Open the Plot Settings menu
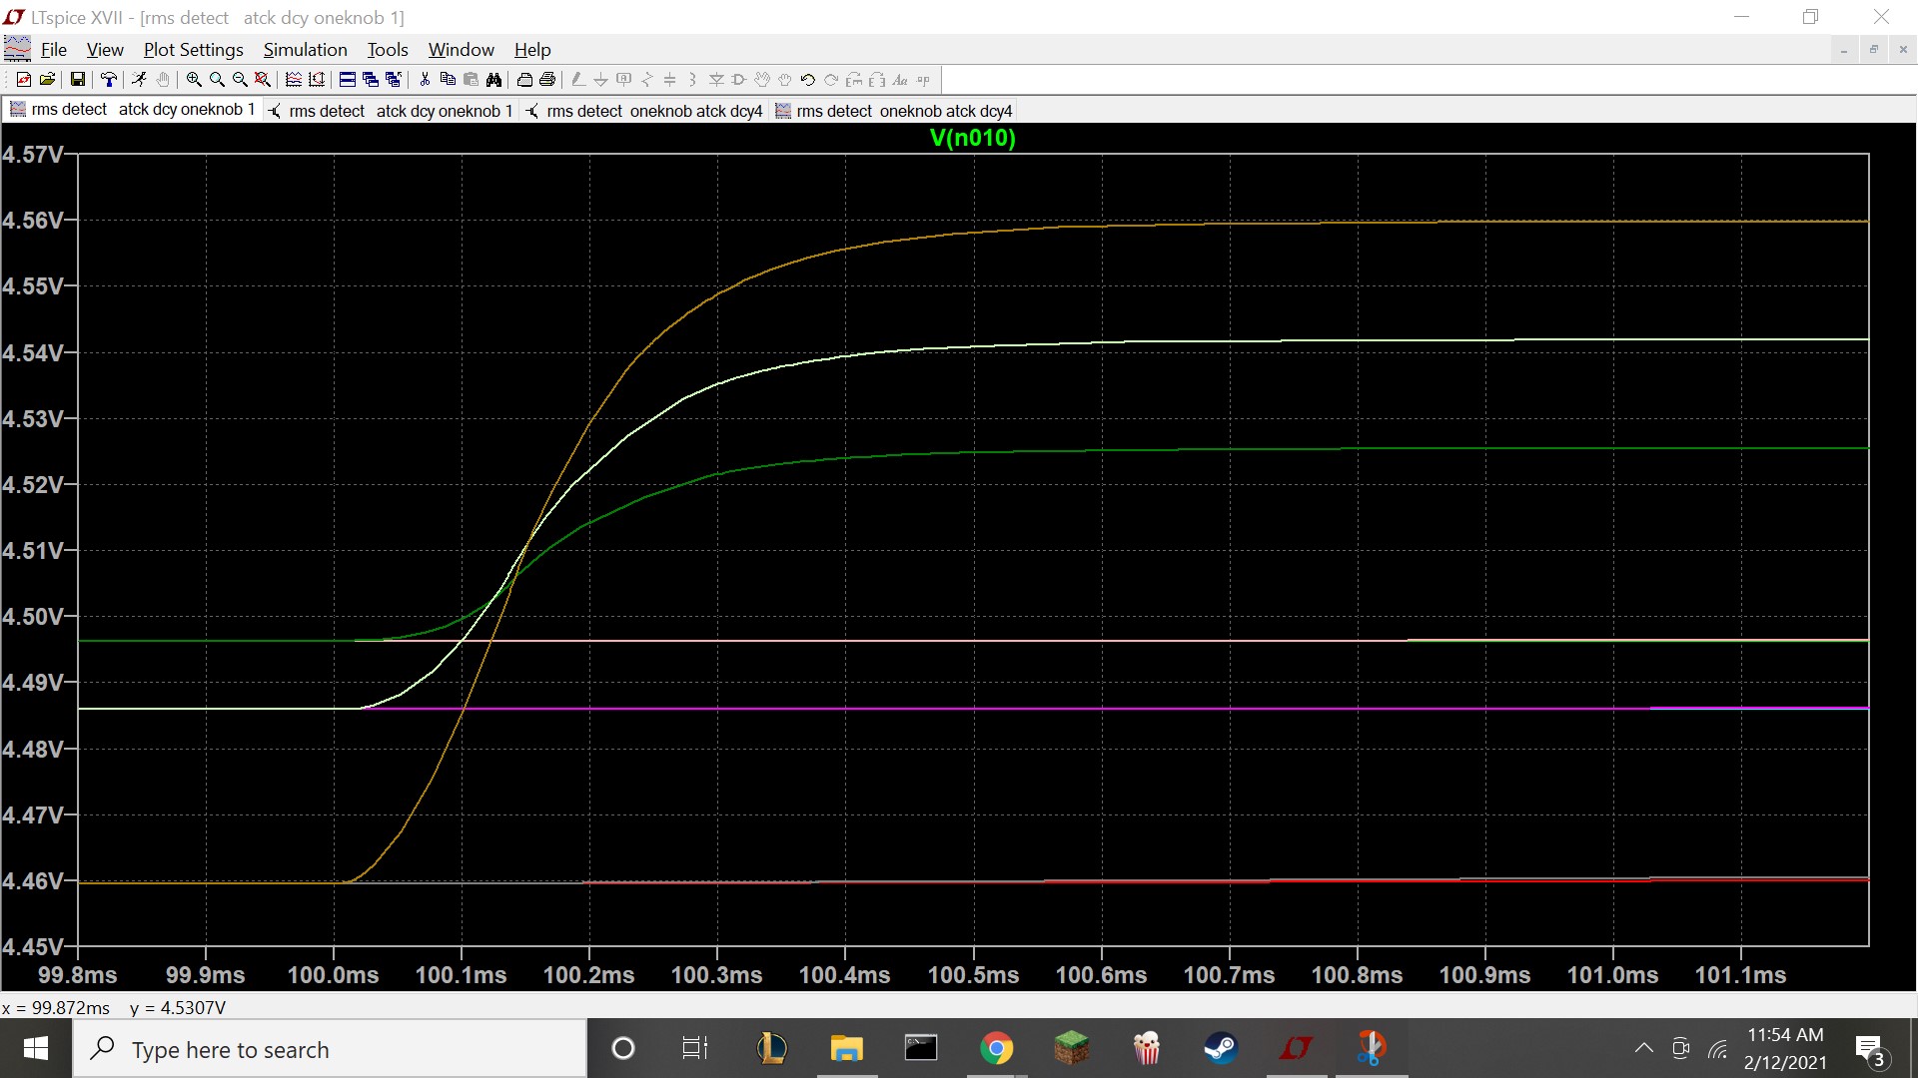Screen dimensions: 1918x1078 point(194,50)
